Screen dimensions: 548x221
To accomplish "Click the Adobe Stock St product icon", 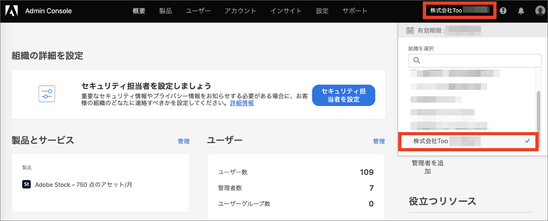I will pos(26,184).
